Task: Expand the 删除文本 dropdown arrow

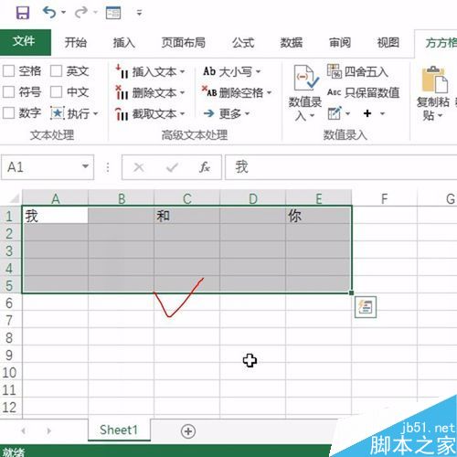Action: tap(183, 92)
